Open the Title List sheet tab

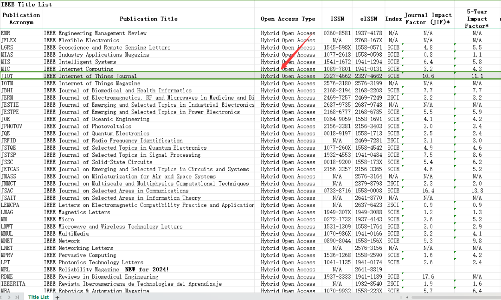39,297
